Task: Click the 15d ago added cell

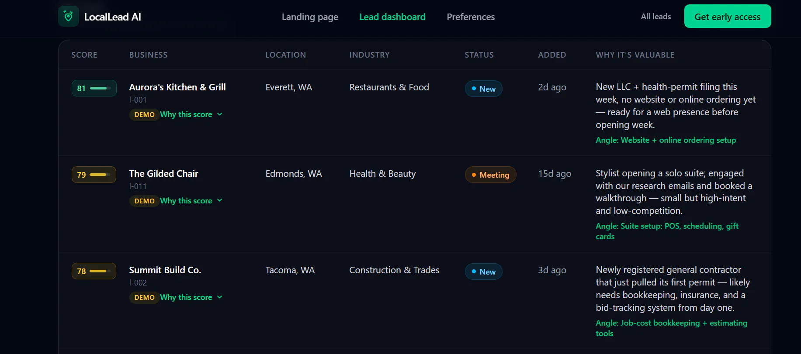Action: [x=555, y=174]
